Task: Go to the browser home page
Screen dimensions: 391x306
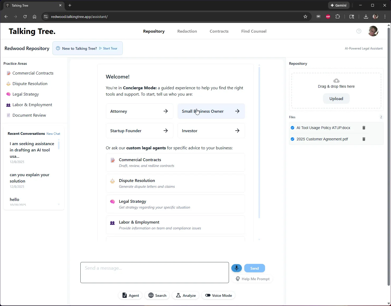Action: coord(35,17)
